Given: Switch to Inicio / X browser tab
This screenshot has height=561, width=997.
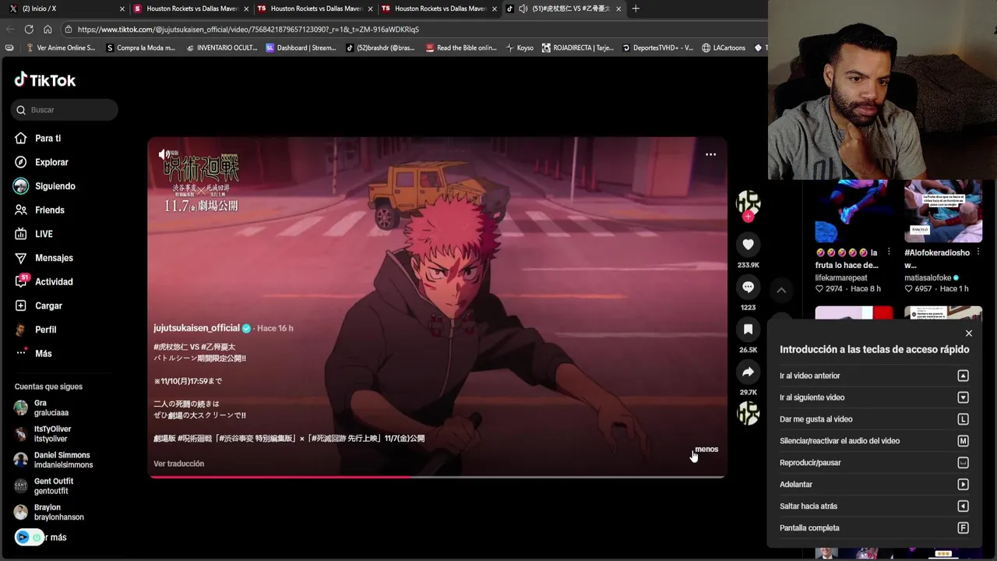Looking at the screenshot, I should (x=64, y=9).
